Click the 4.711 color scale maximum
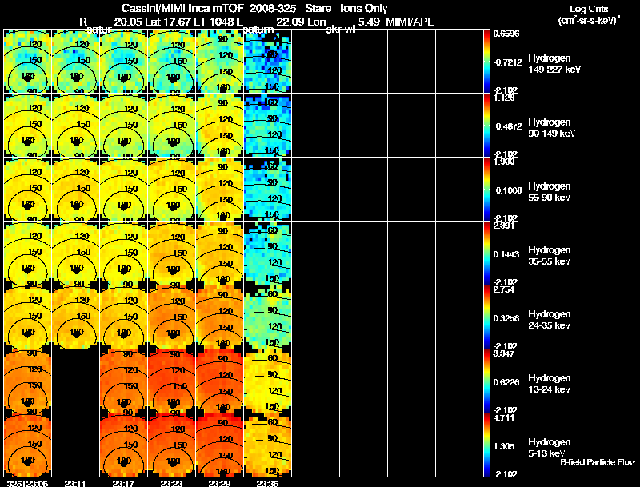The width and height of the screenshot is (640, 487). click(504, 418)
